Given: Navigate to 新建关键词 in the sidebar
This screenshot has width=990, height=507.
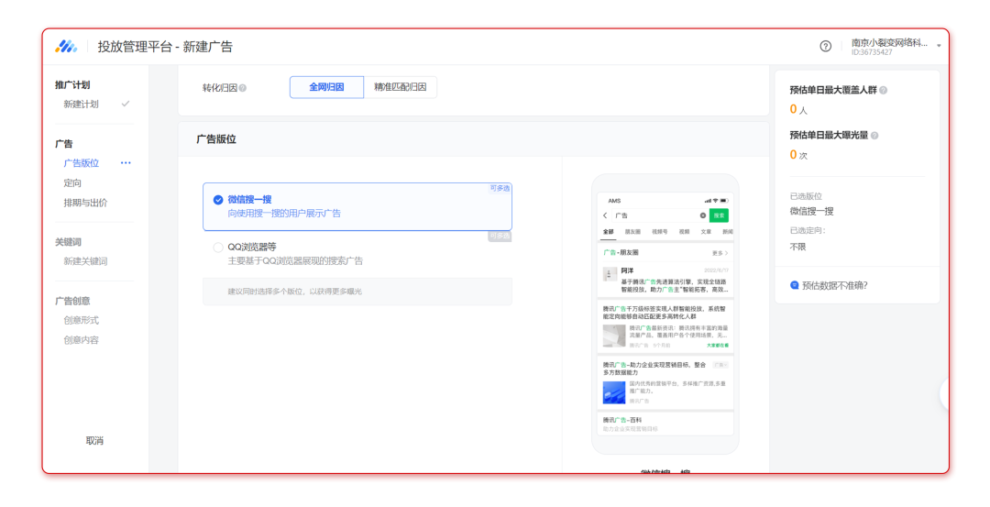Looking at the screenshot, I should coord(85,261).
